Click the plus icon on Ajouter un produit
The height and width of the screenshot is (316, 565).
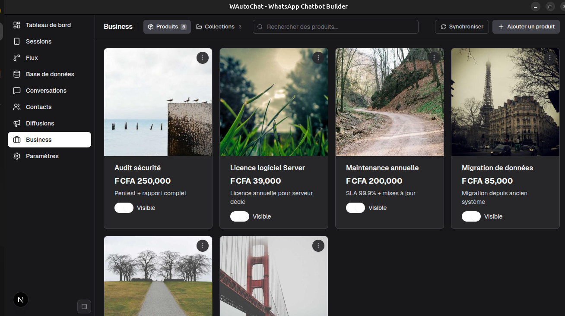click(x=501, y=27)
